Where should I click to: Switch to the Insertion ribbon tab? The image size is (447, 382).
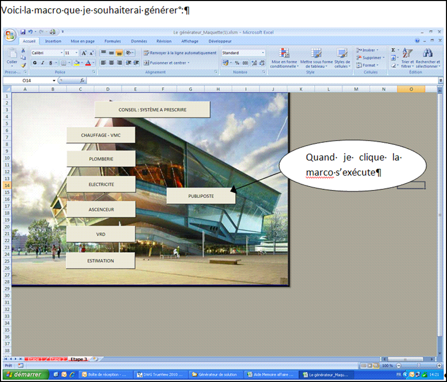(53, 41)
